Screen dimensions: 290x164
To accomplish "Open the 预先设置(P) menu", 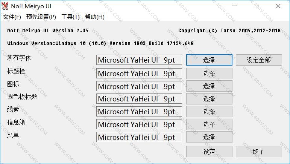I will pyautogui.click(x=41, y=17).
